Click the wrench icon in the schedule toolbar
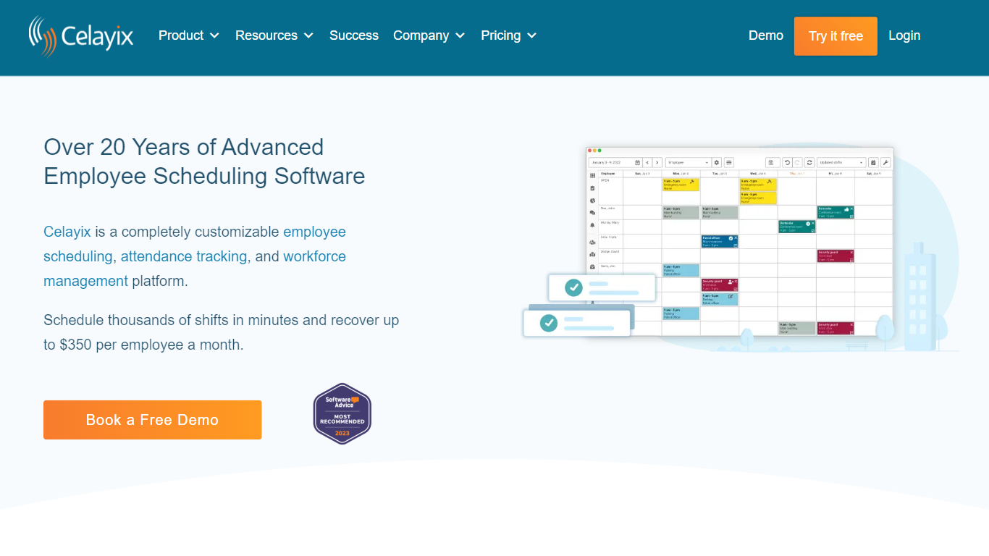 click(x=885, y=163)
